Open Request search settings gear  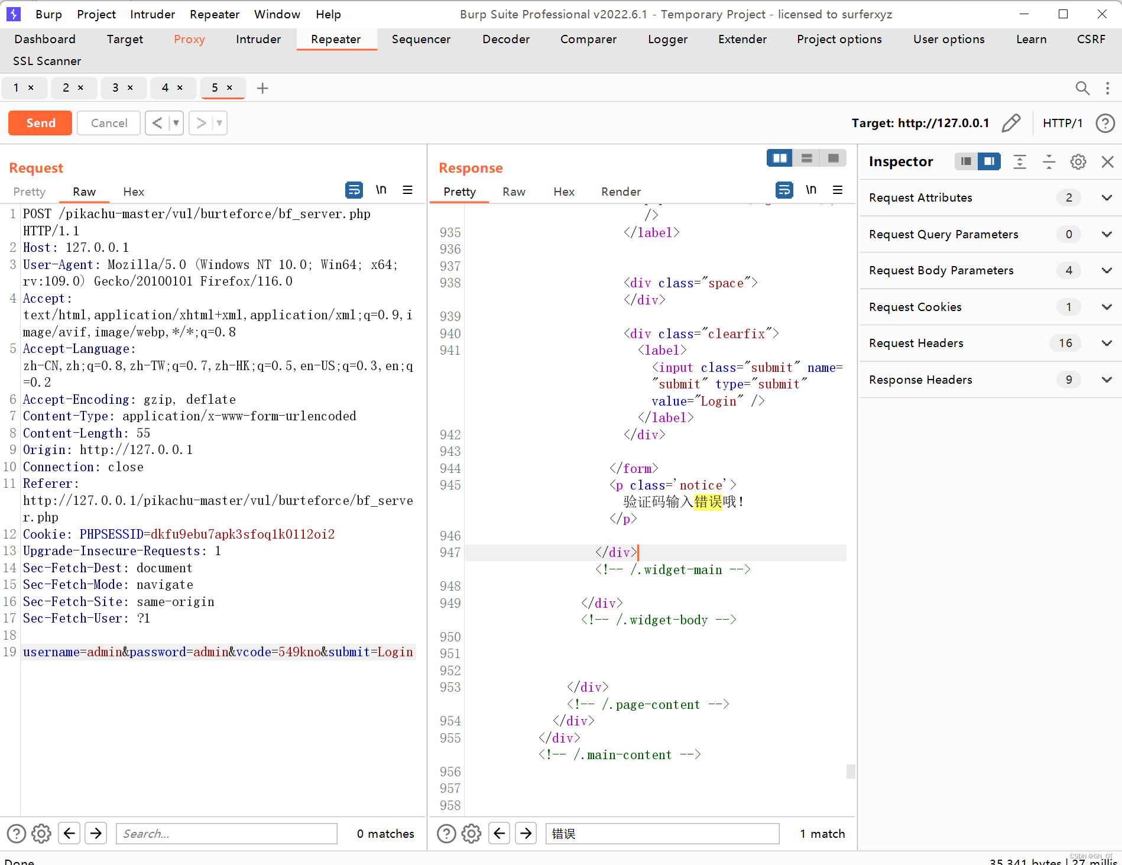point(41,834)
